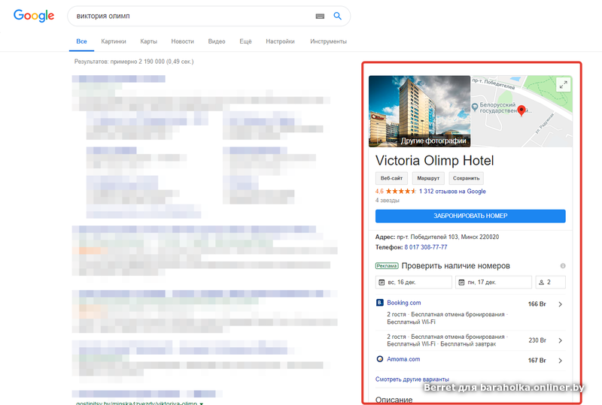Open the Ещё menu
Screen dimensions: 602x405
coord(245,41)
